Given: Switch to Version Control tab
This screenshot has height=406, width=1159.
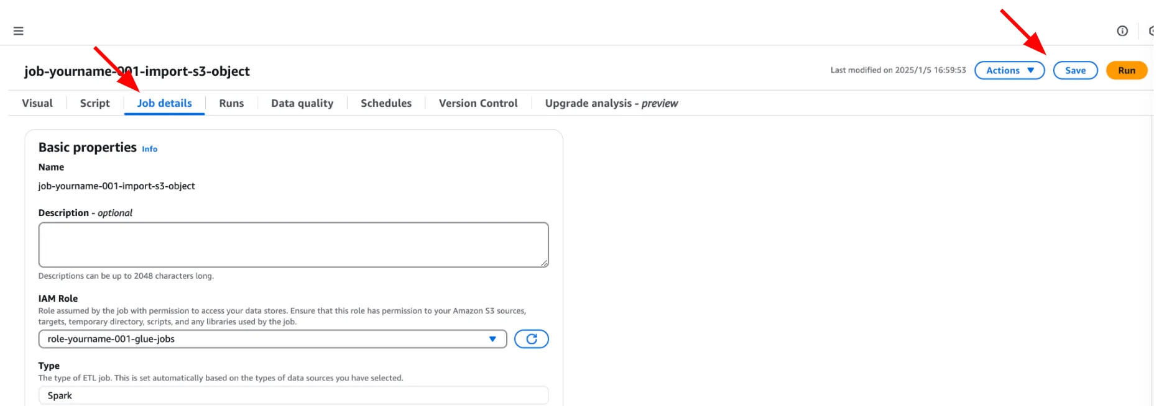Looking at the screenshot, I should click(478, 103).
